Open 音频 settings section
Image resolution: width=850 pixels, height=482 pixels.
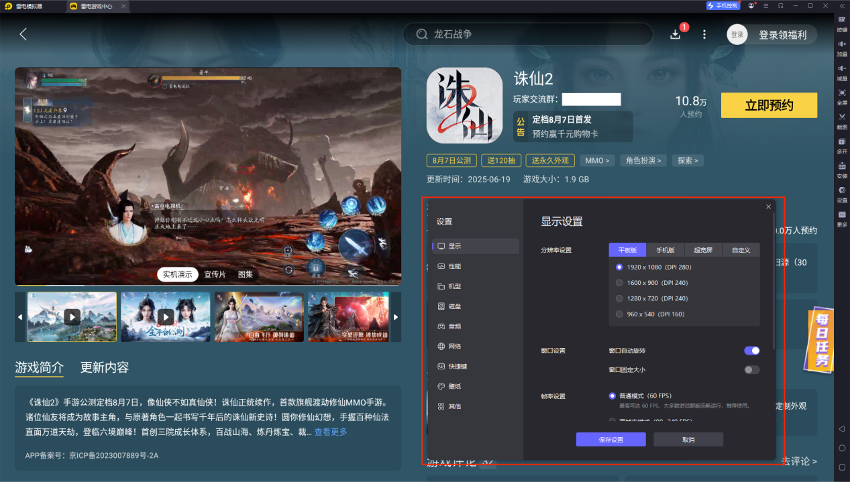[x=476, y=326]
